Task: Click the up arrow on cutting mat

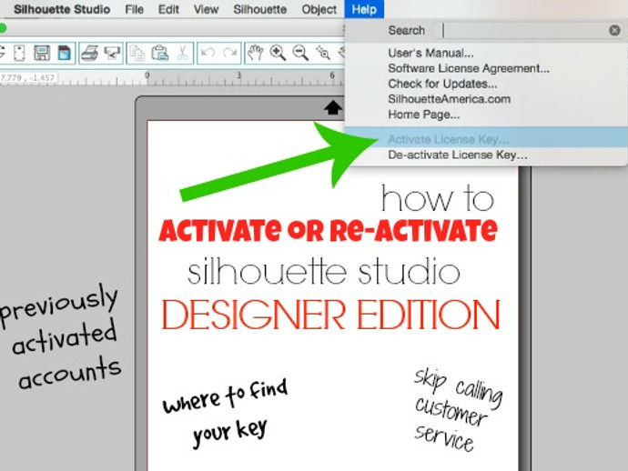Action: pyautogui.click(x=333, y=107)
